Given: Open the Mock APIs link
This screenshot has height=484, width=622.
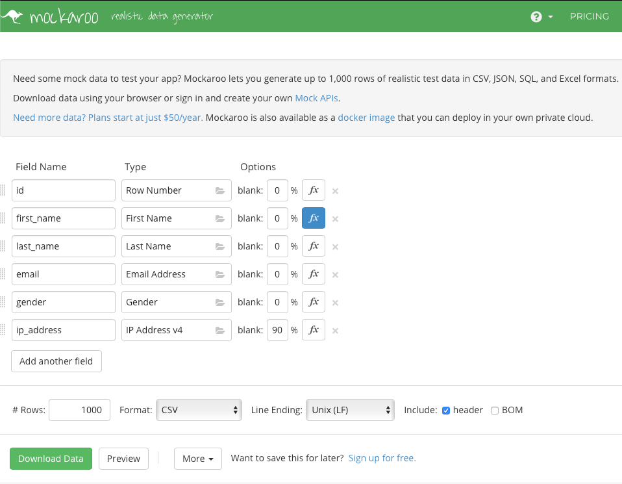Looking at the screenshot, I should tap(317, 98).
